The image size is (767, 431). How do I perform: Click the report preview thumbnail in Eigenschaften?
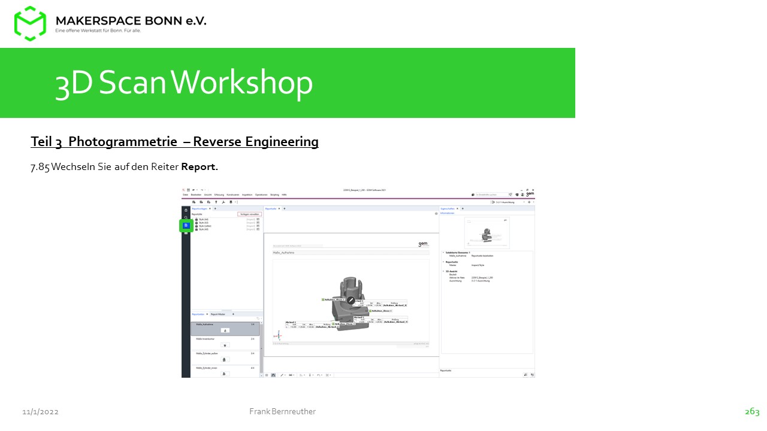pos(487,233)
